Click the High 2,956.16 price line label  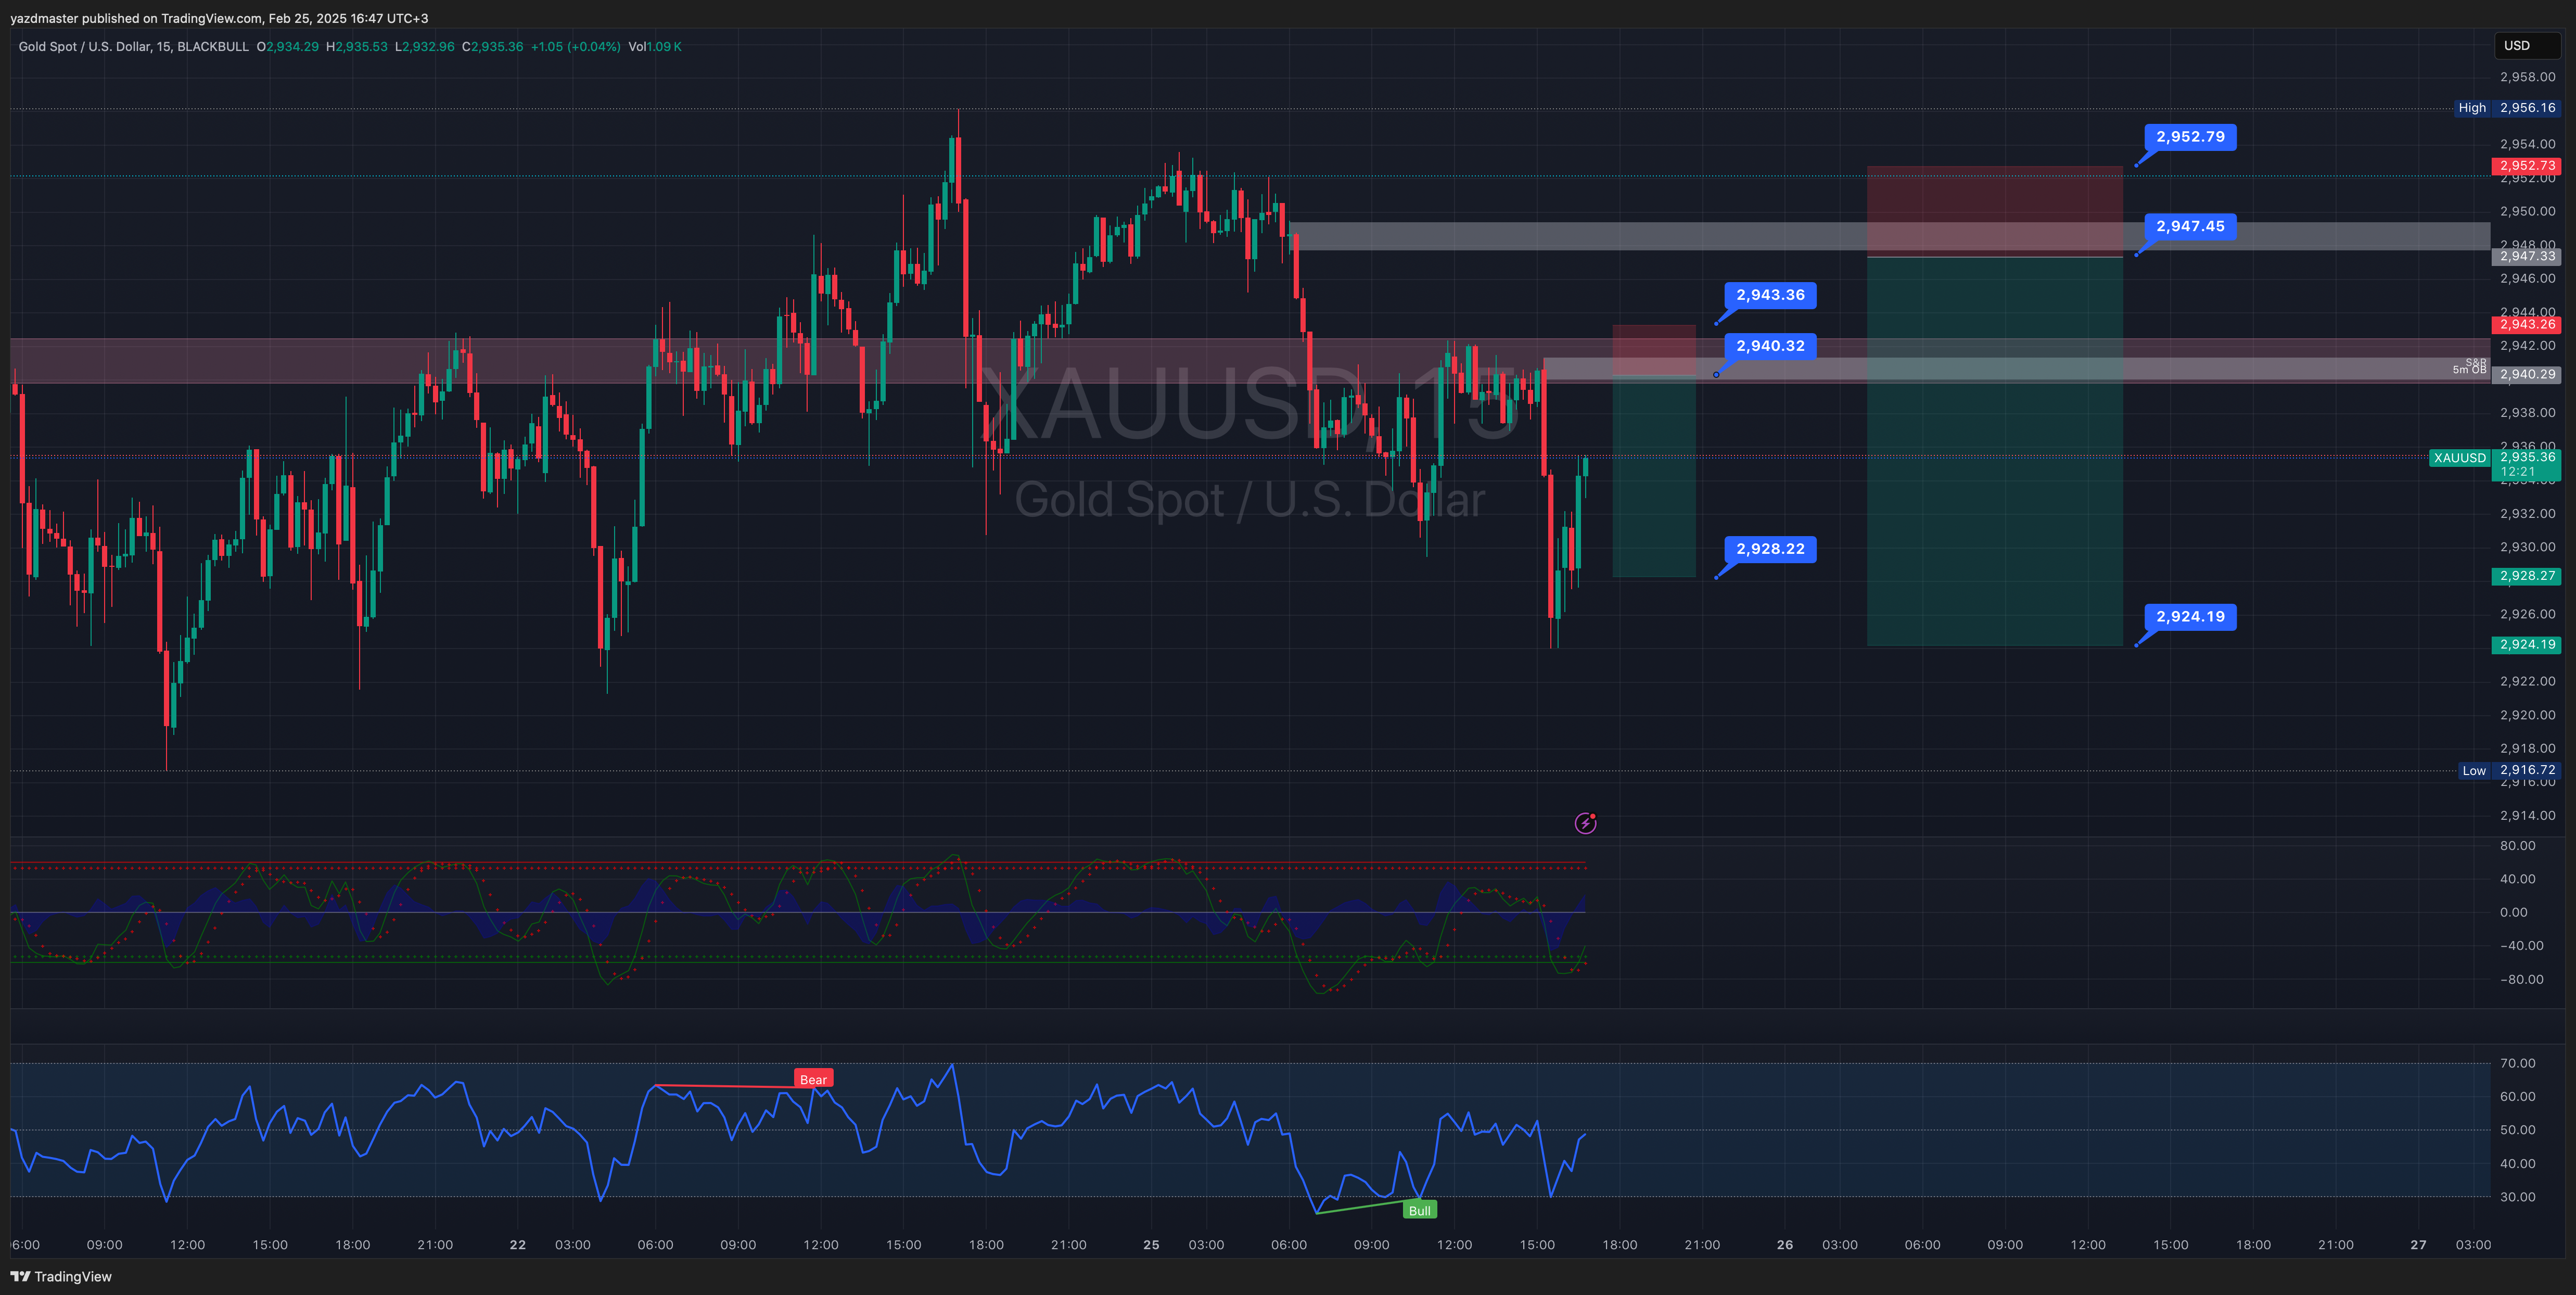[x=2508, y=108]
